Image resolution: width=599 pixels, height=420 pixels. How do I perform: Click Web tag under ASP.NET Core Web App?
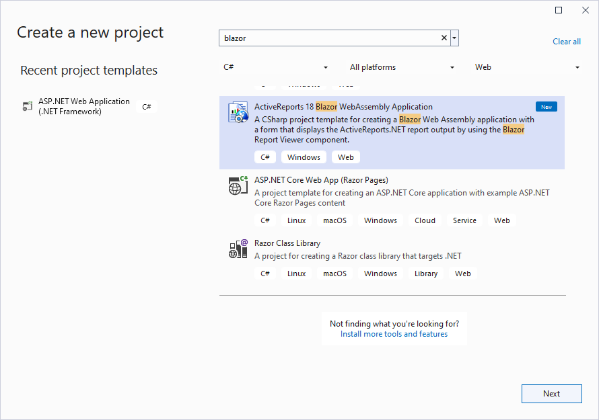coord(501,220)
